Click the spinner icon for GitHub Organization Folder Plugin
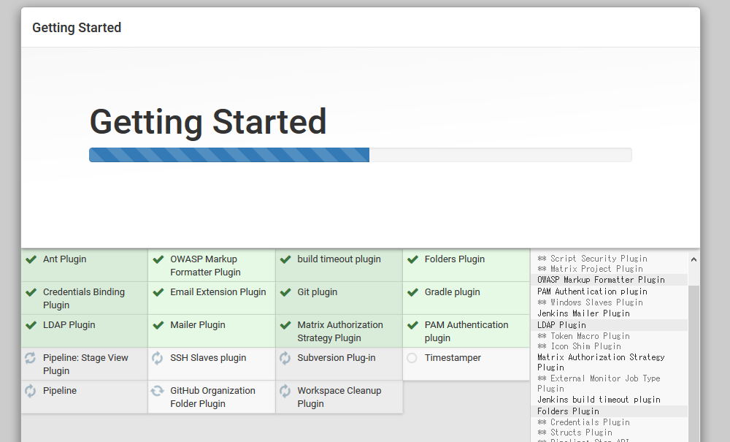The image size is (730, 442). (158, 391)
